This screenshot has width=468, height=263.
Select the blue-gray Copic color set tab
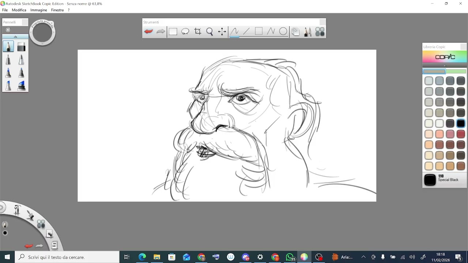pos(434,72)
